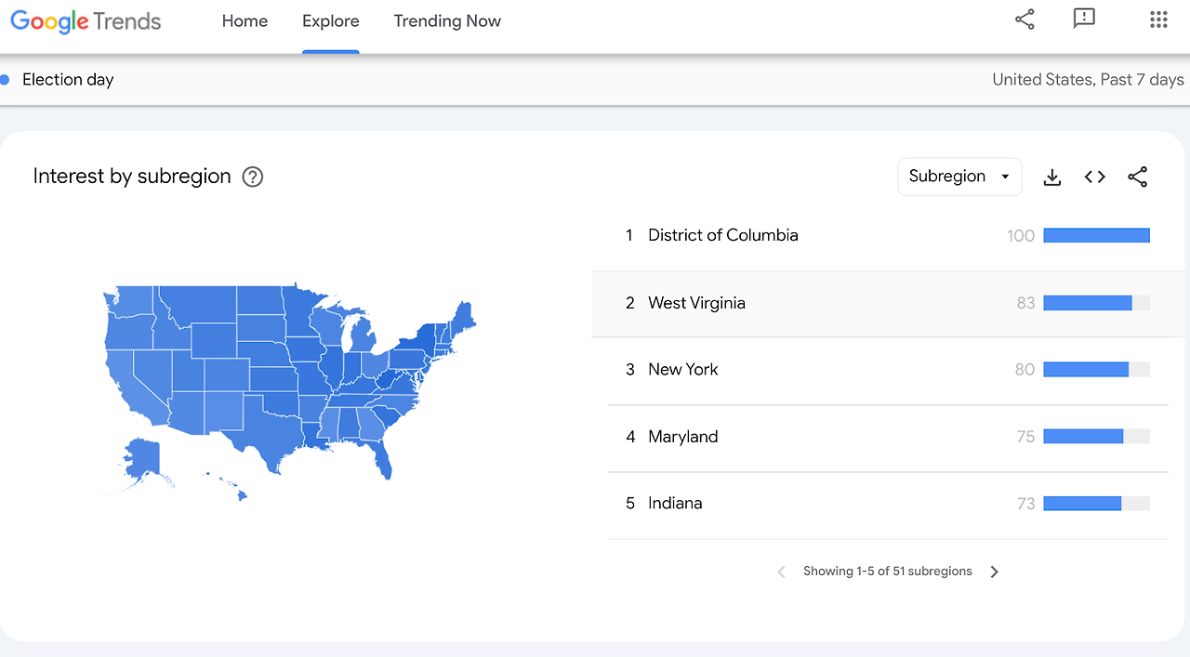Viewport: 1190px width, 657px height.
Task: Download the subregion data as CSV
Action: pos(1052,177)
